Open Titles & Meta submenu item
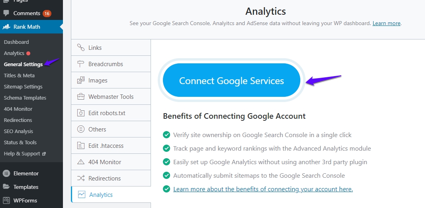 [19, 75]
